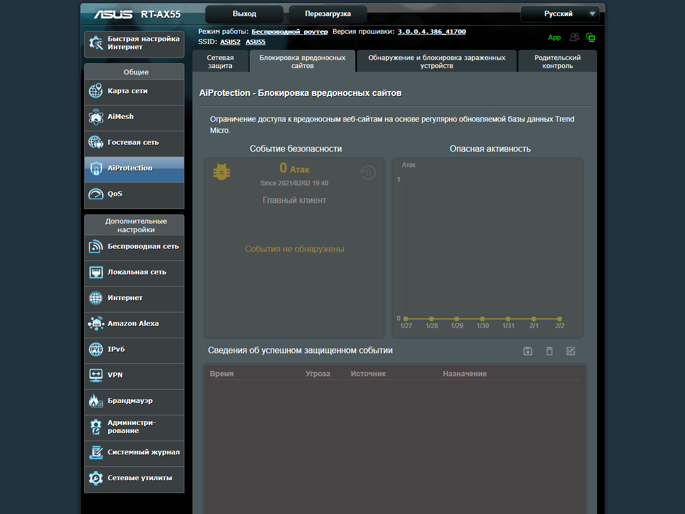This screenshot has height=514, width=685.
Task: Click the firmware version 3.0.0.4.386_41700 link
Action: (x=431, y=32)
